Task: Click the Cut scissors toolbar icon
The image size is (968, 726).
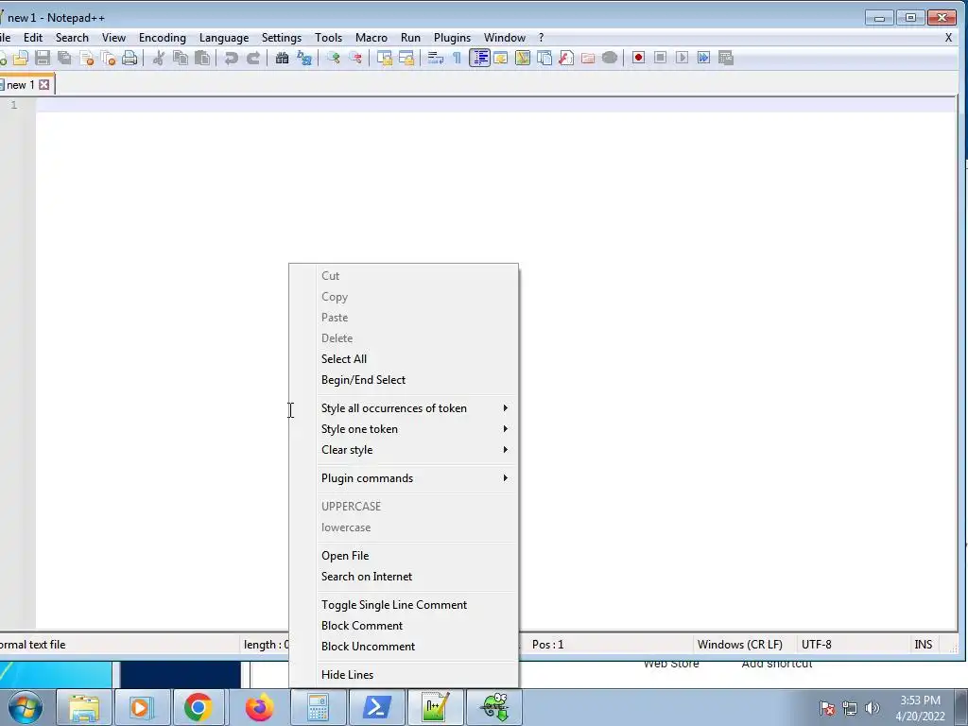Action: 159,58
